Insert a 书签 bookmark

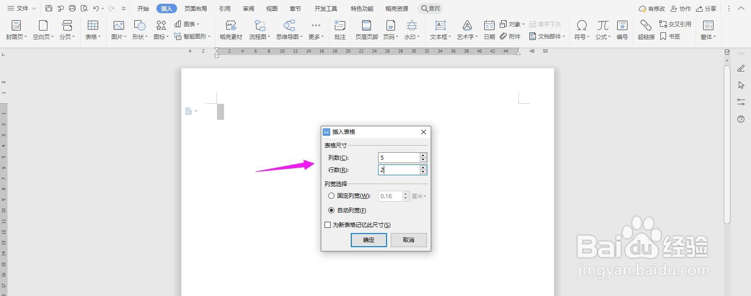point(670,36)
